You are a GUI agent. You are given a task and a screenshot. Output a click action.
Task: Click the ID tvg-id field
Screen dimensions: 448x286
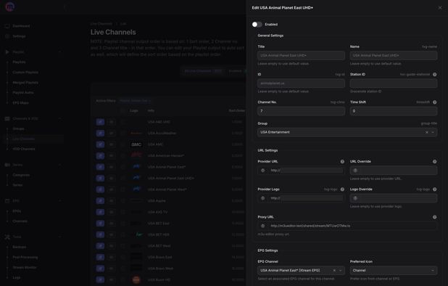pos(301,83)
